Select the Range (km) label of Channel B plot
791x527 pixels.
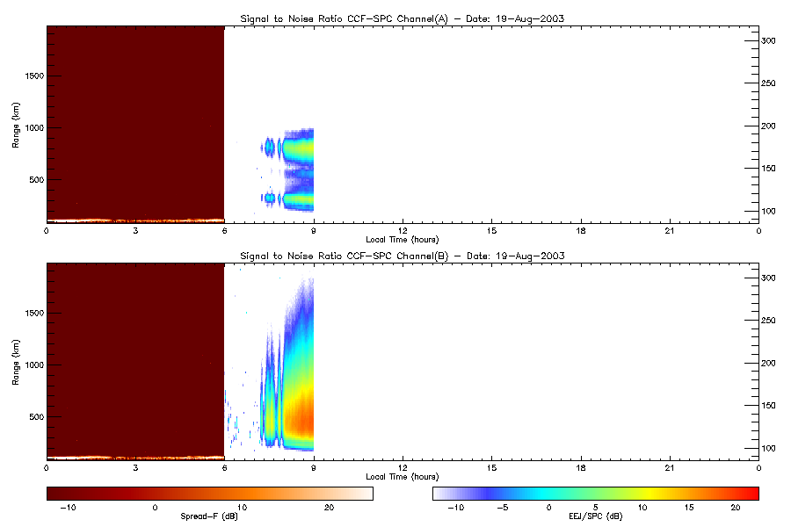16,362
